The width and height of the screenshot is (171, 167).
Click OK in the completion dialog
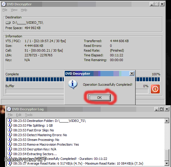pos(99,98)
